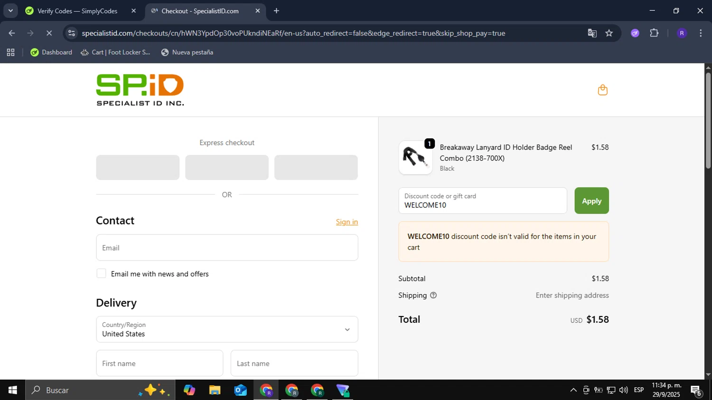Open the purple extension icon in toolbar
The height and width of the screenshot is (400, 712).
[x=635, y=33]
